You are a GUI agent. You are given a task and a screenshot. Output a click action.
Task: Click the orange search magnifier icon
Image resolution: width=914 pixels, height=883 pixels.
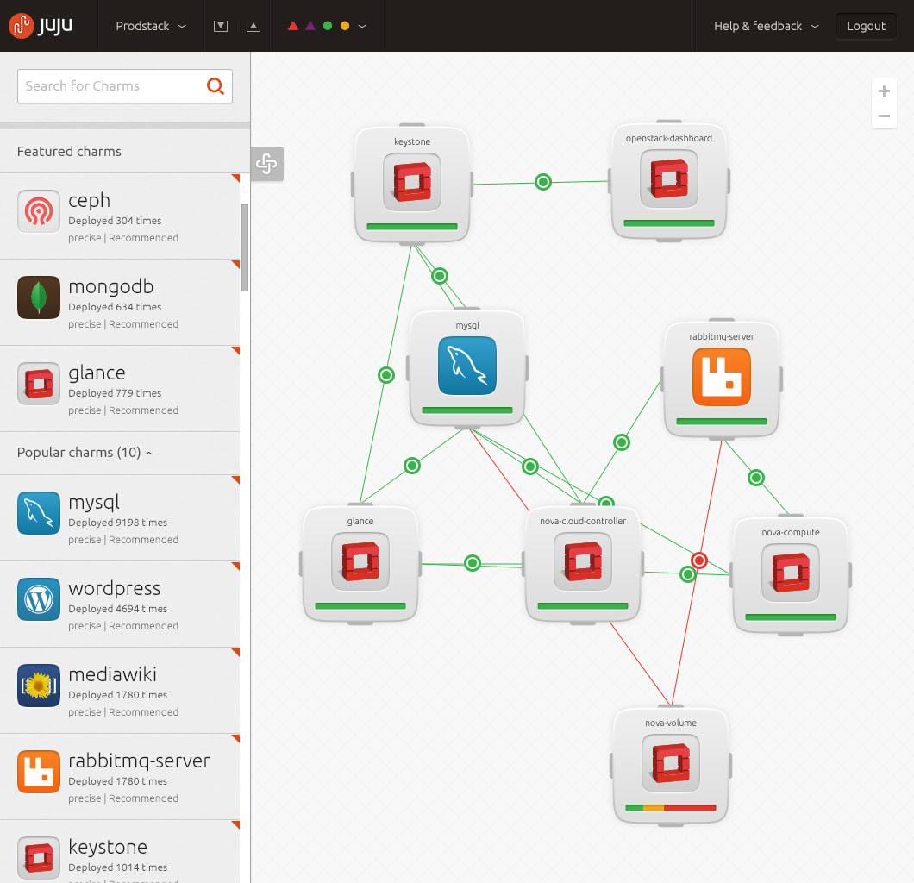[x=215, y=86]
